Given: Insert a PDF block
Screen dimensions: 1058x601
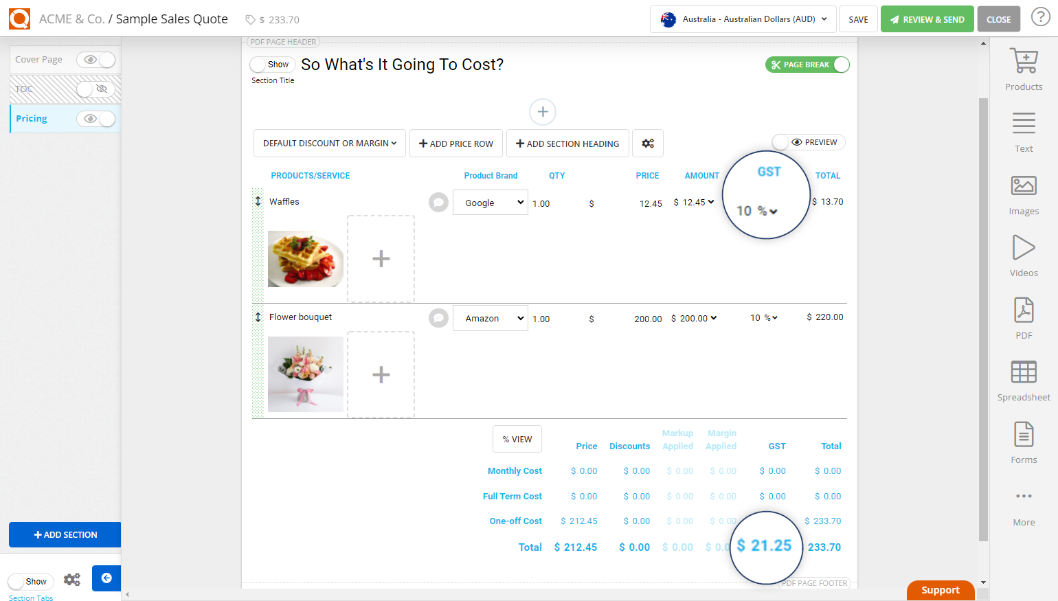Looking at the screenshot, I should 1023,316.
